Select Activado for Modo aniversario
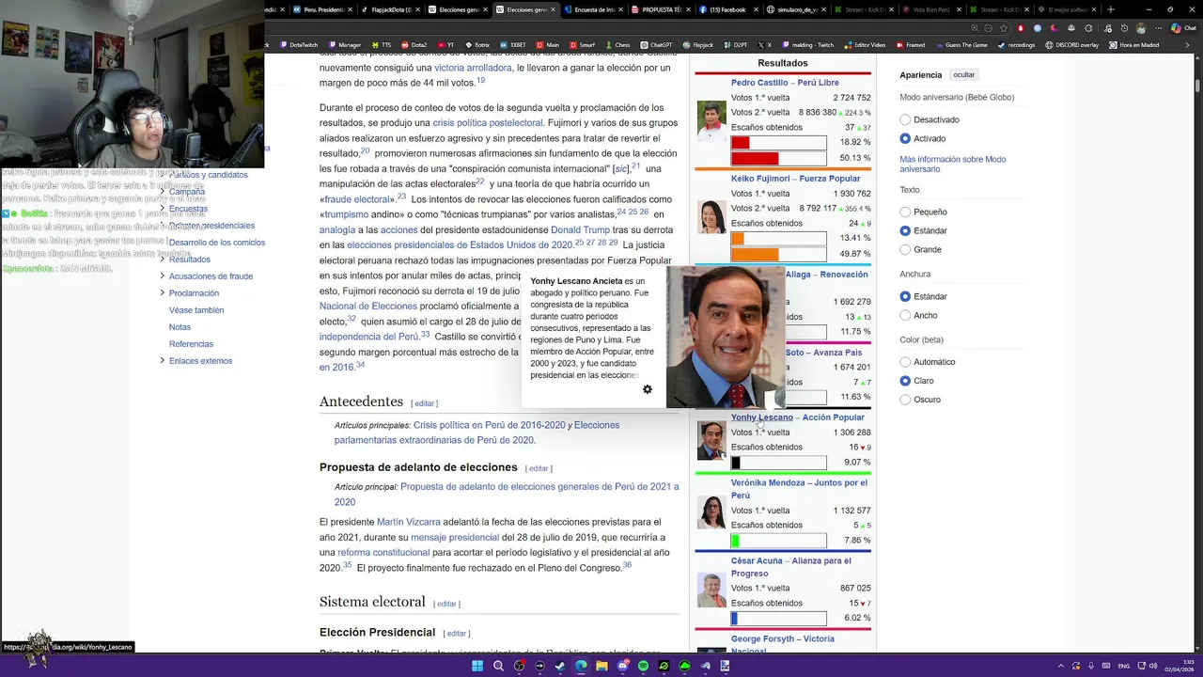Image resolution: width=1203 pixels, height=677 pixels. coord(905,138)
